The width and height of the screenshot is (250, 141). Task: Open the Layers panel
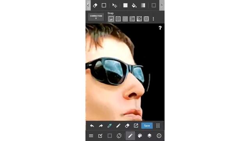(149, 136)
